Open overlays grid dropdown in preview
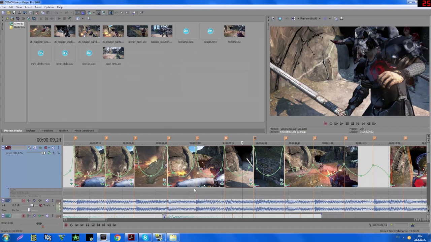 point(330,18)
